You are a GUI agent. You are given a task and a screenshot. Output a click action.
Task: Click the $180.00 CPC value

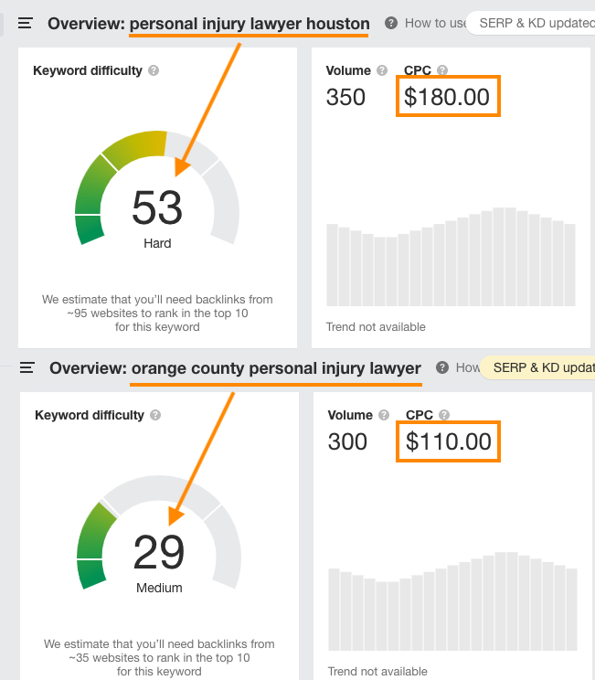447,96
